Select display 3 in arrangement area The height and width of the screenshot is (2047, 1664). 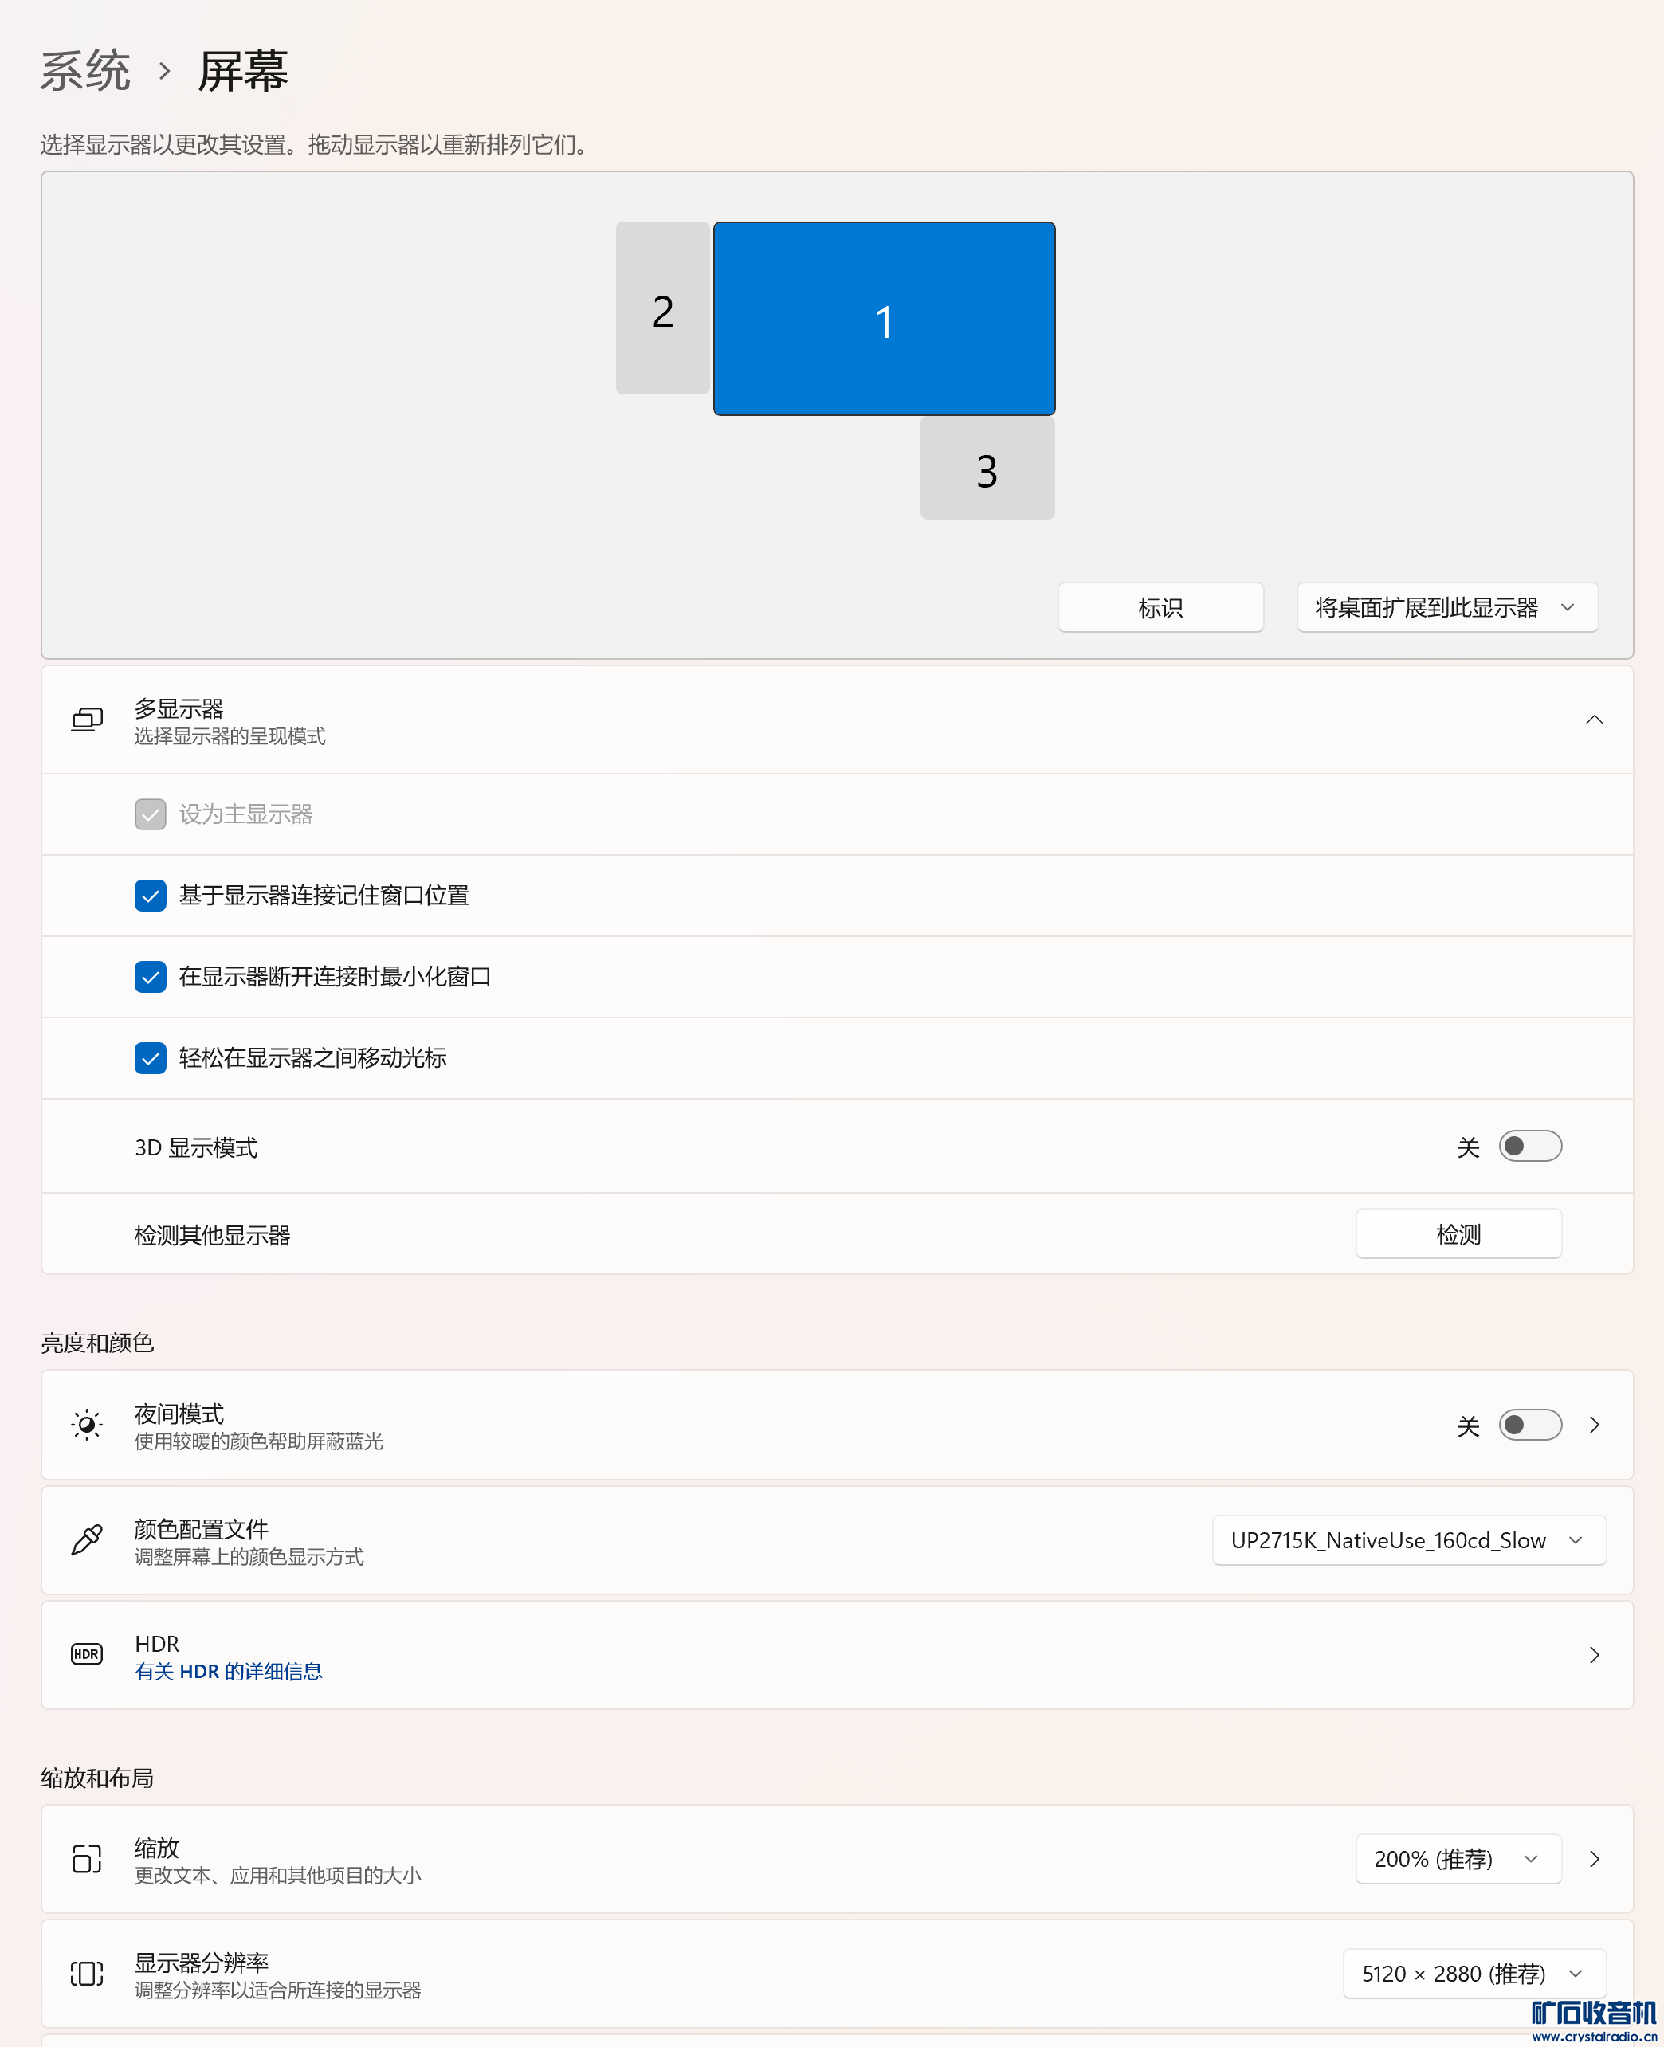[x=987, y=469]
